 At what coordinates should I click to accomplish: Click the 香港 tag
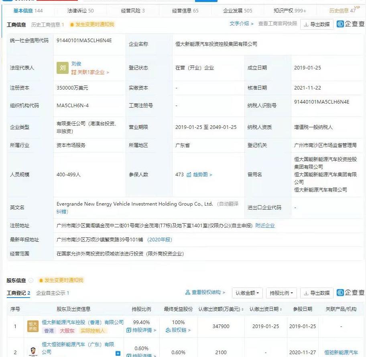point(49,330)
